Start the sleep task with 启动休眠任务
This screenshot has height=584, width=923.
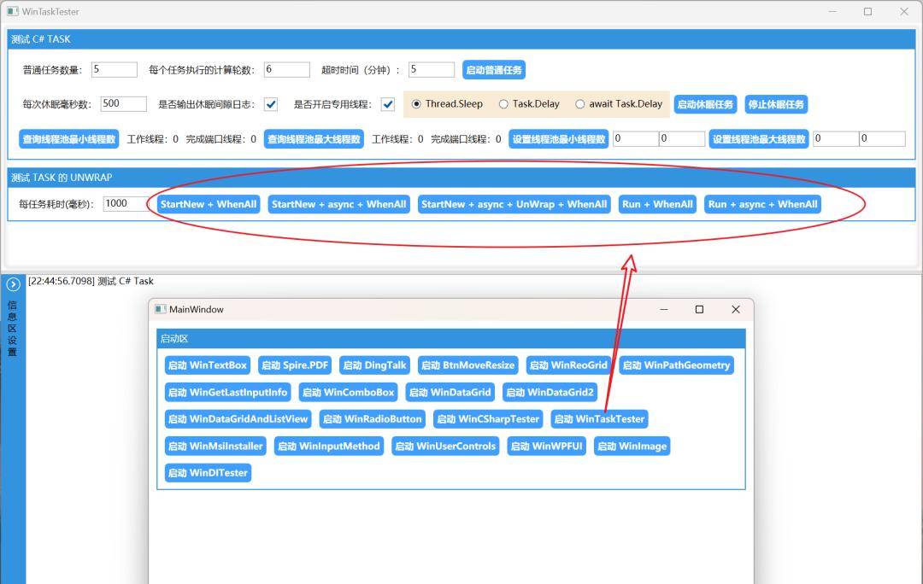tap(705, 104)
